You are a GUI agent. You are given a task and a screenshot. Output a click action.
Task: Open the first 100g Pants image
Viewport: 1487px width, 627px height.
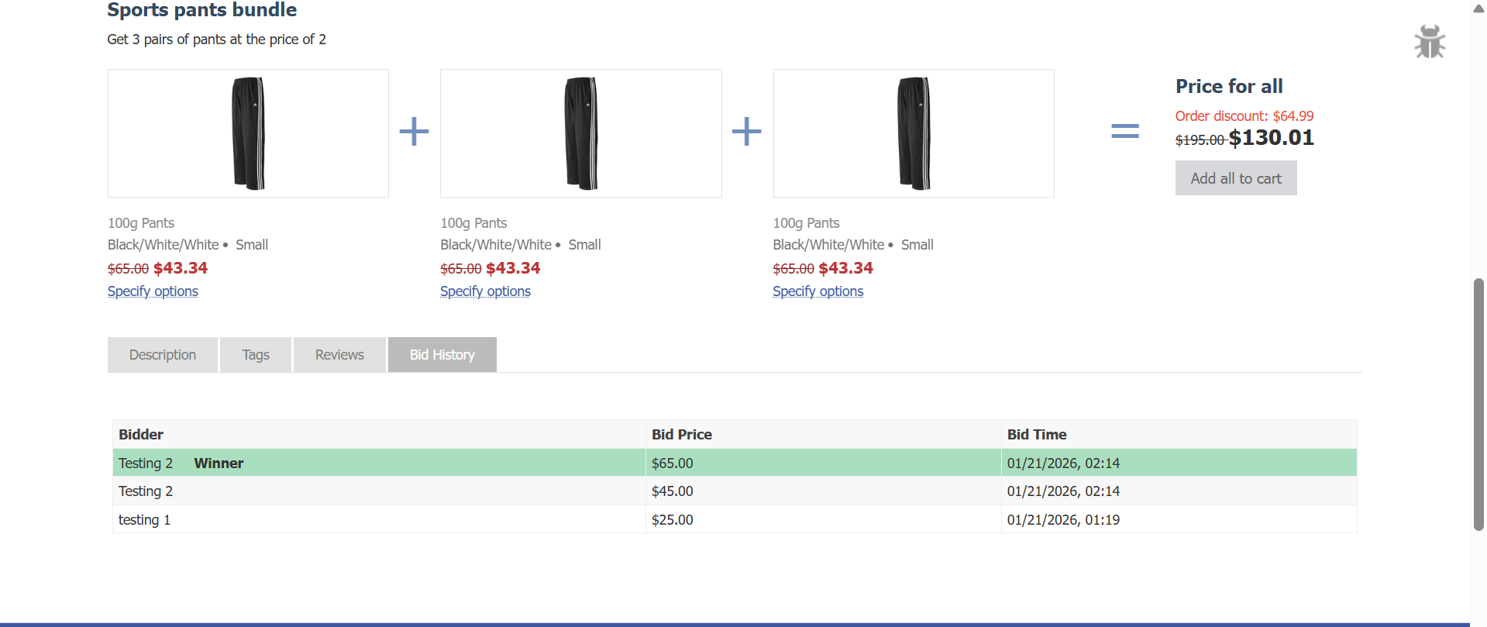click(x=248, y=133)
